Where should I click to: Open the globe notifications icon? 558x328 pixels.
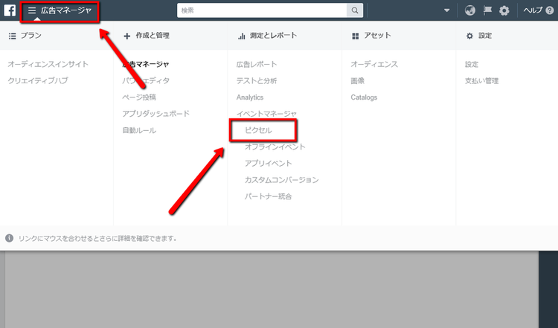pos(470,10)
